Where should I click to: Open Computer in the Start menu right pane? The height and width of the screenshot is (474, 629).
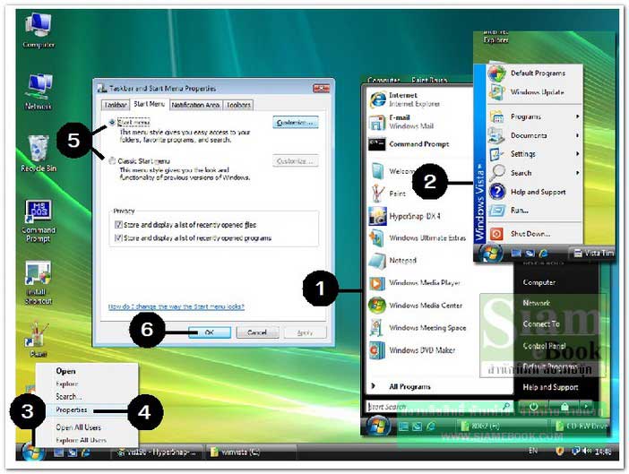coord(539,282)
